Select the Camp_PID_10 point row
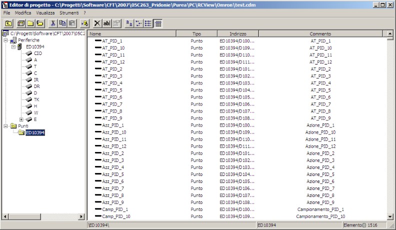 pyautogui.click(x=116, y=216)
